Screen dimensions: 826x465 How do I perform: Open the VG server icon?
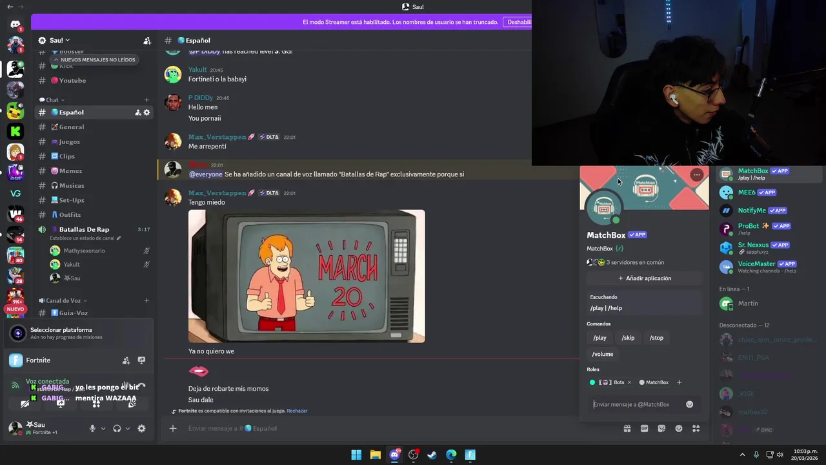coord(15,193)
